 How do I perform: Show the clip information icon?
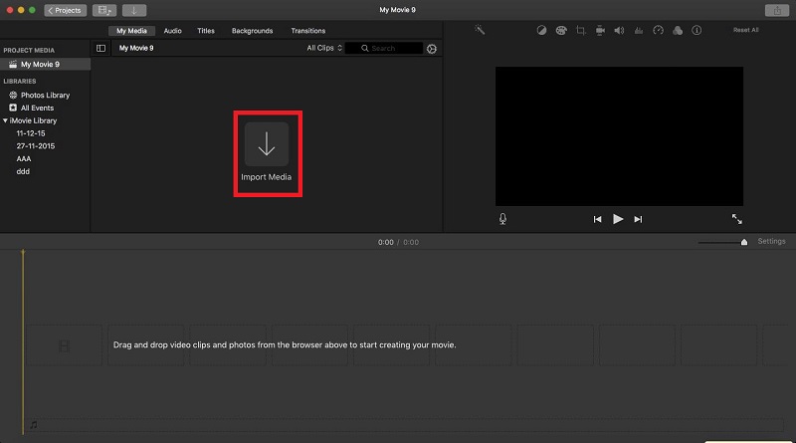click(696, 31)
